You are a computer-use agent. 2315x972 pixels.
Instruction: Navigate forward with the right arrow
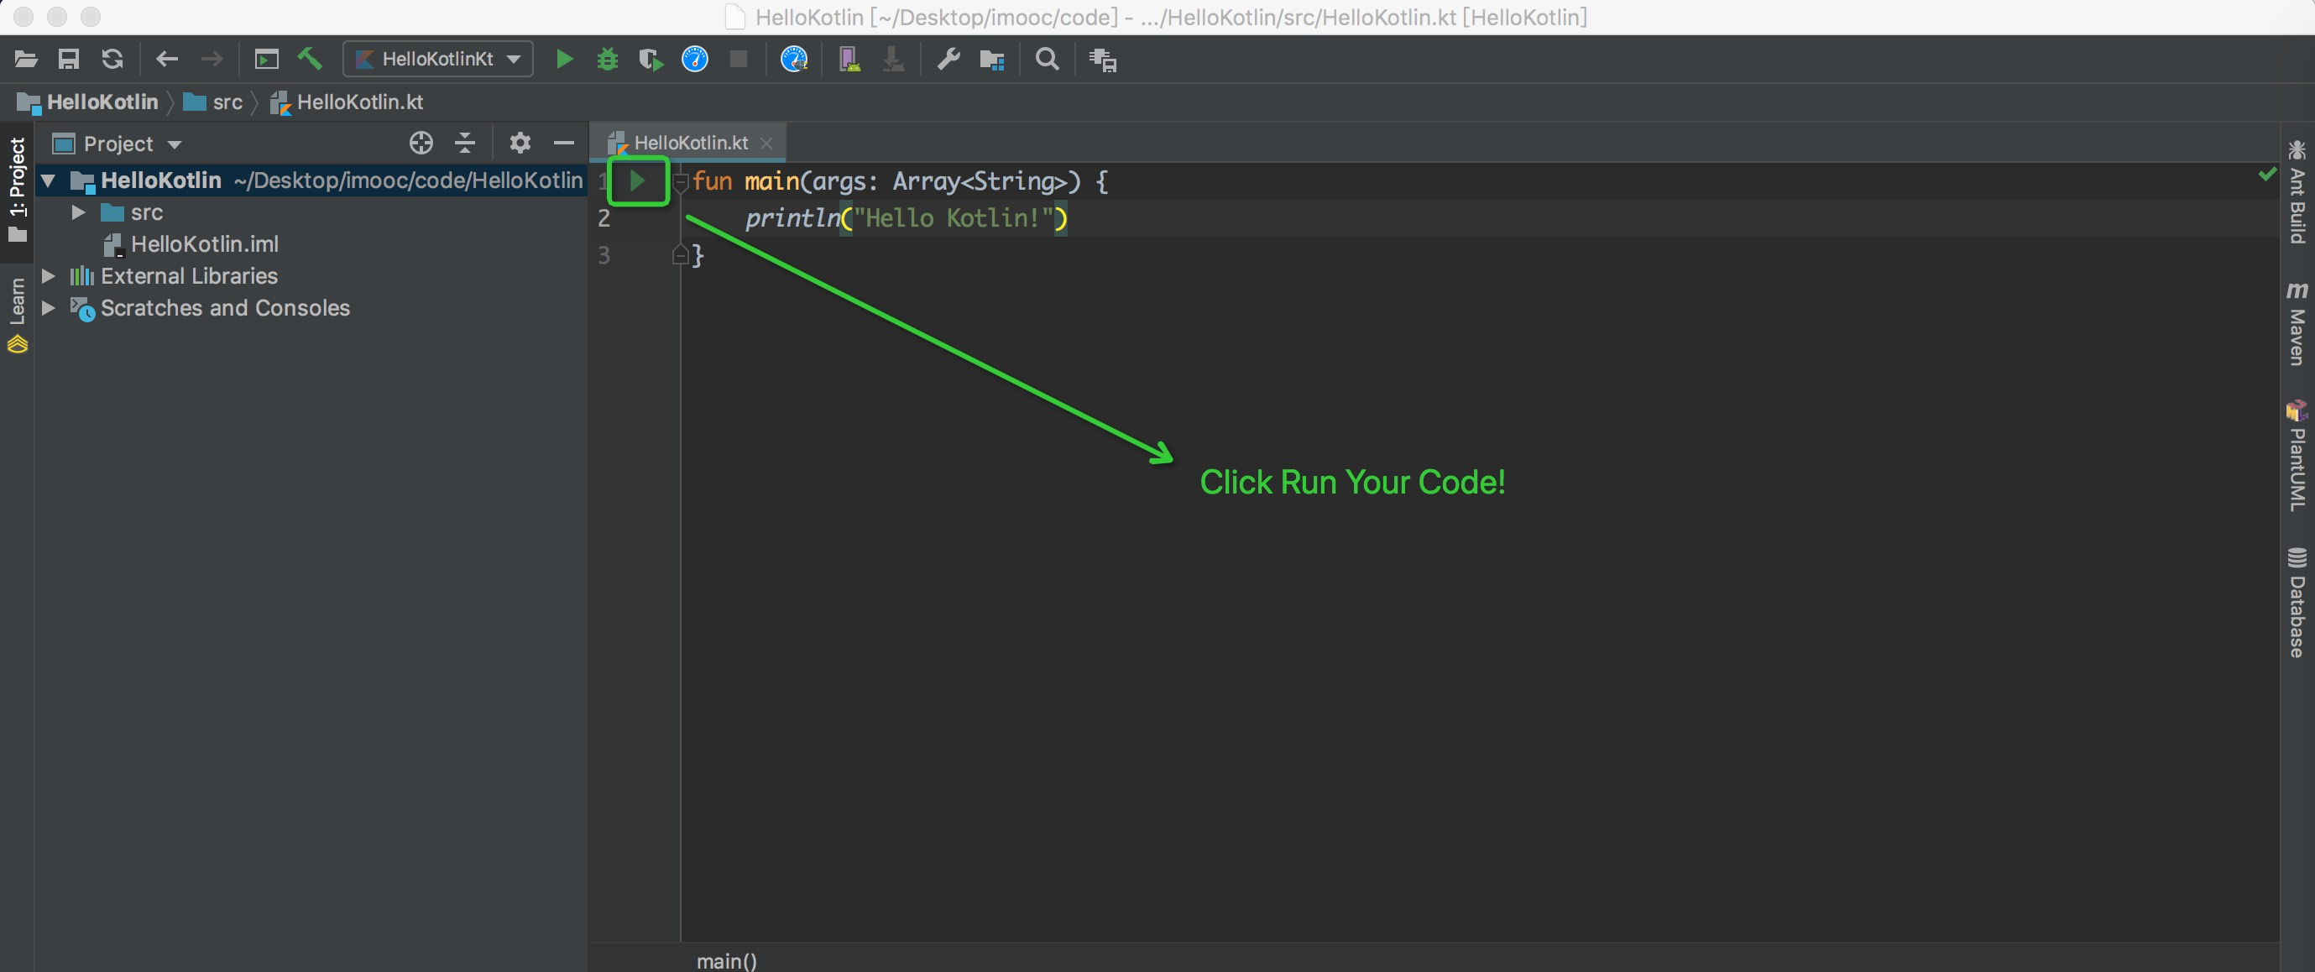212,60
